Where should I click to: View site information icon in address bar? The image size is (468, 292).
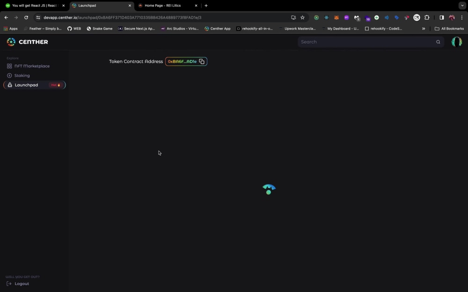38,18
